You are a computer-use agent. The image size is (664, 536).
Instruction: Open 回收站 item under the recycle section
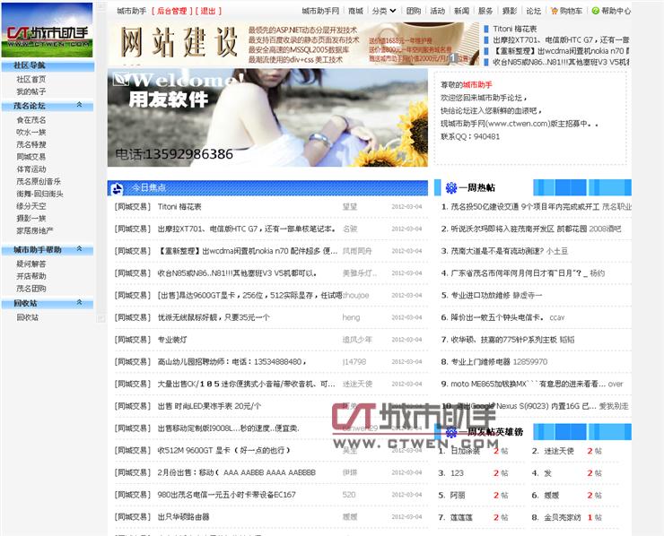[27, 317]
